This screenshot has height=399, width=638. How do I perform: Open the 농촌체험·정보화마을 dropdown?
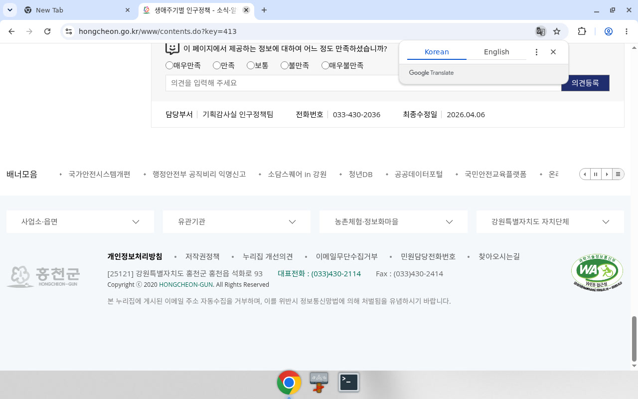click(393, 221)
